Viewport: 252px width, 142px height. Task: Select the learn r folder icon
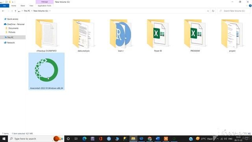coord(121,34)
